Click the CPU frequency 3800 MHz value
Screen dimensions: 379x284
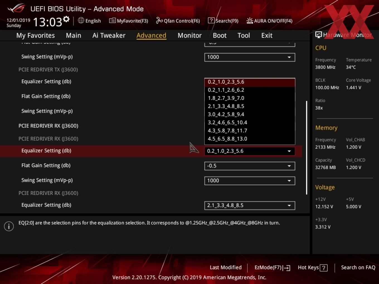325,67
